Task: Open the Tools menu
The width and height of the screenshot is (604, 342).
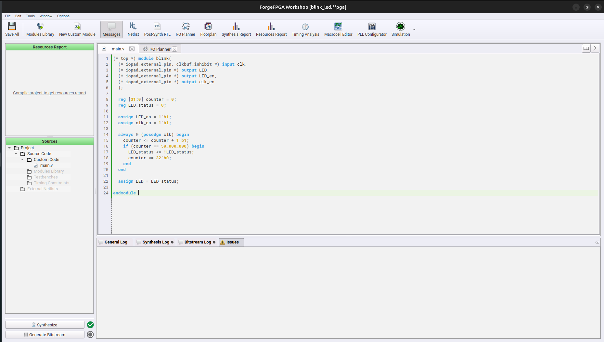Action: tap(30, 16)
